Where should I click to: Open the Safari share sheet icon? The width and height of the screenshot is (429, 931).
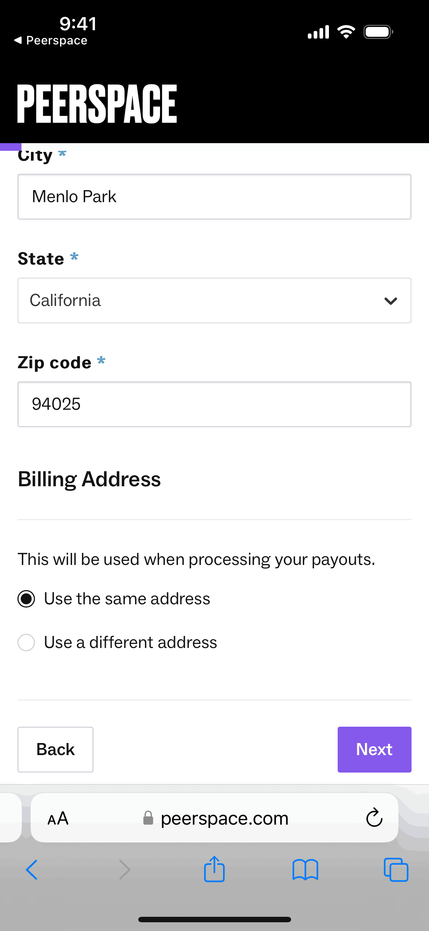pos(214,869)
